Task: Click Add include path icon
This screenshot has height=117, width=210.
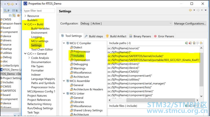Action: click(186, 43)
